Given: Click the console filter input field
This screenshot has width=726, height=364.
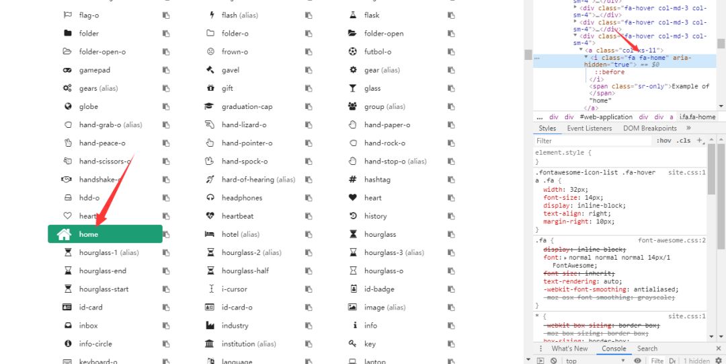Looking at the screenshot, I should click(x=657, y=361).
